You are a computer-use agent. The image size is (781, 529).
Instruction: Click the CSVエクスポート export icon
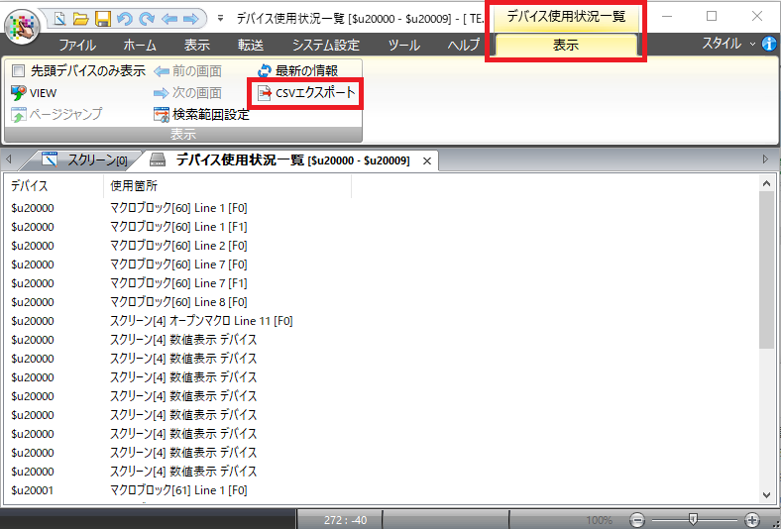(266, 93)
